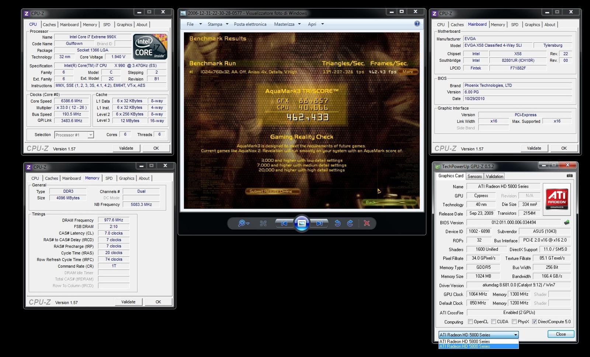Click the ATI CrossFire field Enabled (2 GPUs)
Image resolution: width=590 pixels, height=357 pixels.
click(519, 312)
